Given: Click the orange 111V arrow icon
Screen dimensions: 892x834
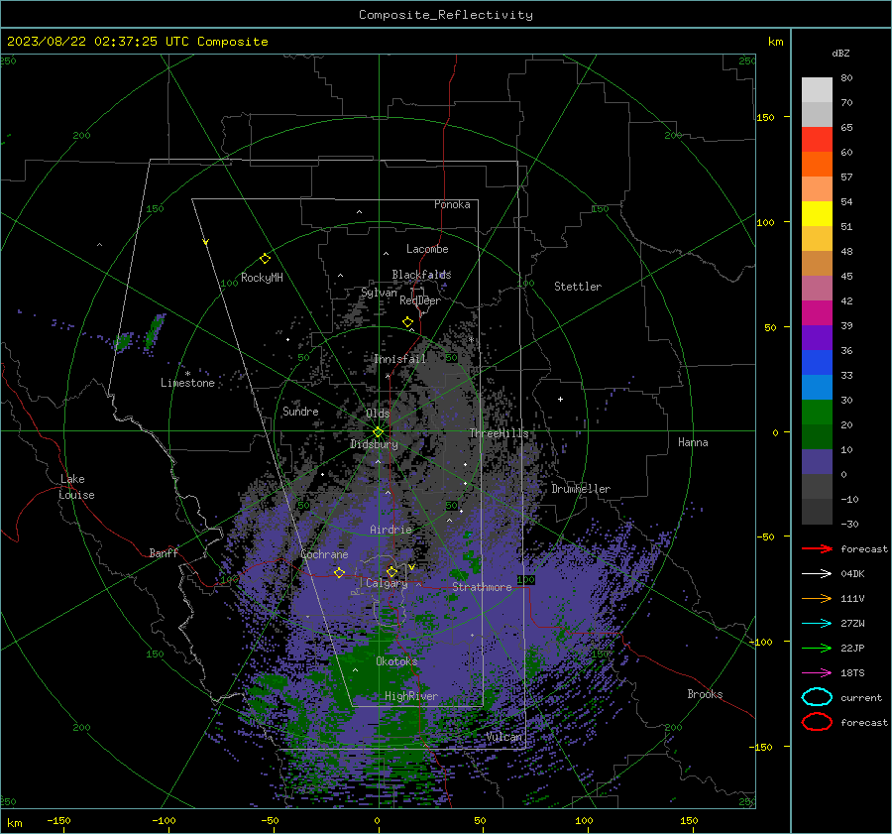Looking at the screenshot, I should pyautogui.click(x=817, y=598).
